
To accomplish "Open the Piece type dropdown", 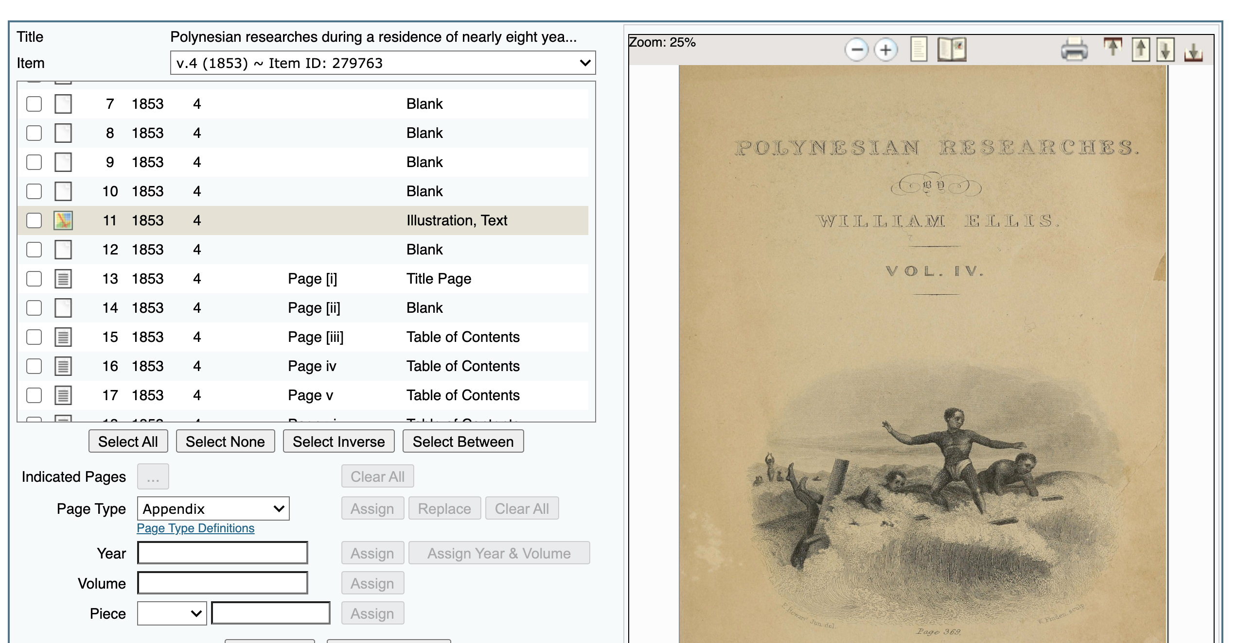I will 171,613.
